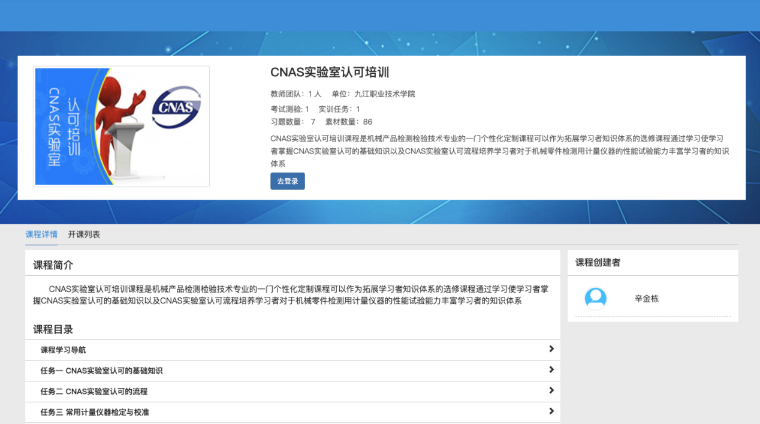This screenshot has width=760, height=424.
Task: Click creator name 辛金栋
Action: 646,299
